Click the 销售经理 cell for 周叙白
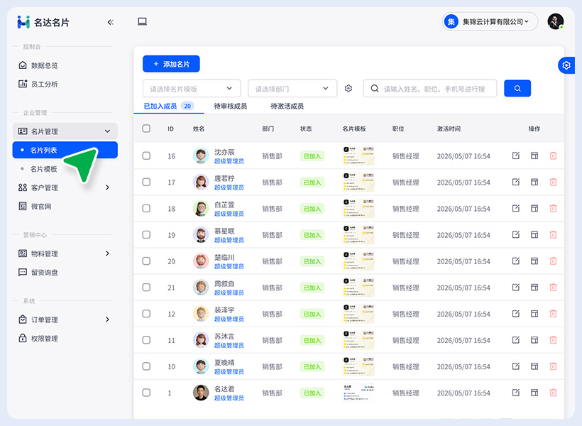 pos(406,288)
